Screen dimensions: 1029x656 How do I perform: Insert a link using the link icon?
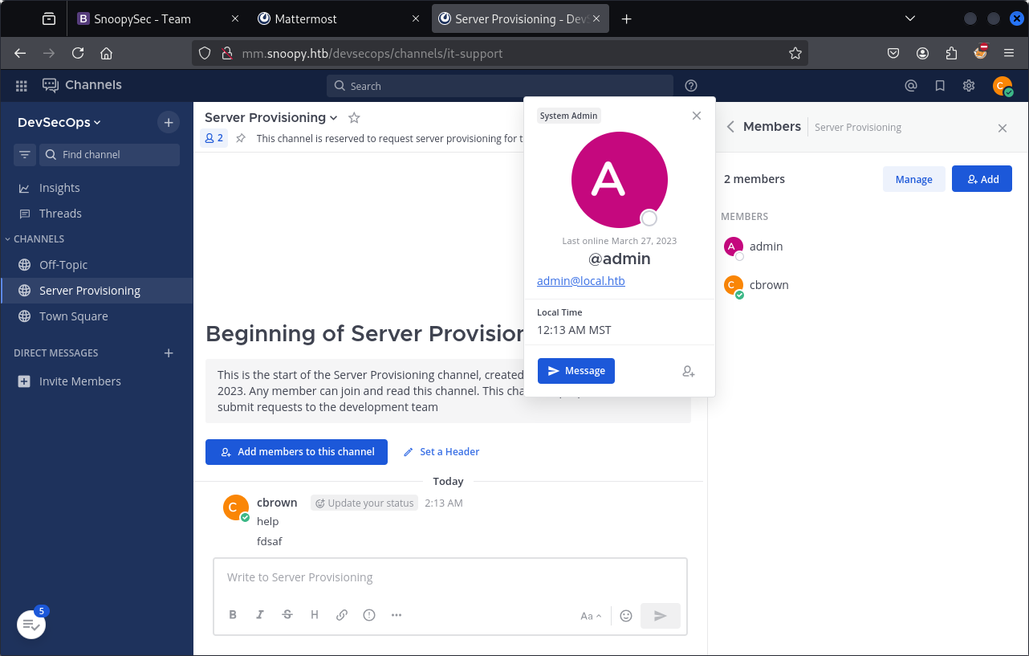tap(342, 615)
